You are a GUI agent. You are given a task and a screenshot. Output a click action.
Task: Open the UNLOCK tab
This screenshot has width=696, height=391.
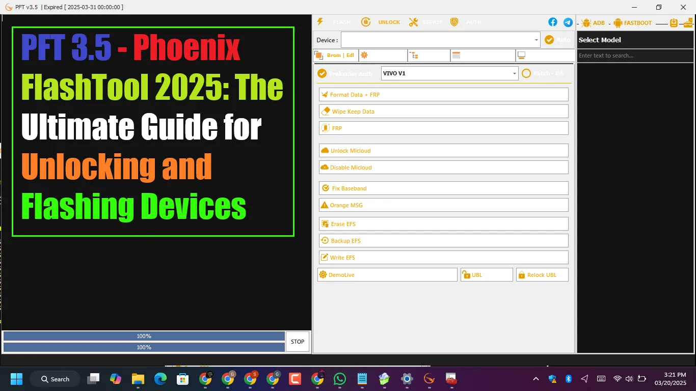pyautogui.click(x=381, y=22)
